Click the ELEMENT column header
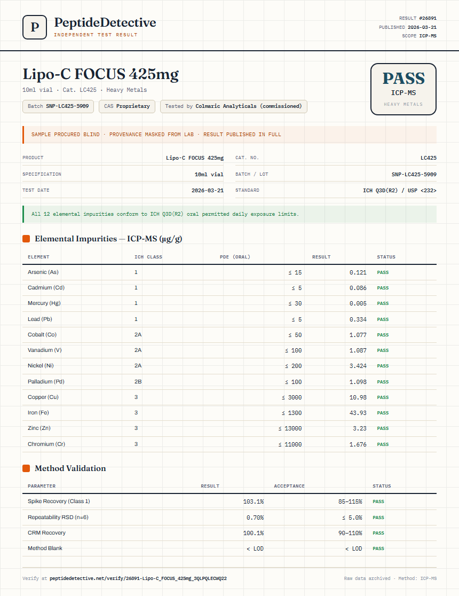 pyautogui.click(x=38, y=257)
